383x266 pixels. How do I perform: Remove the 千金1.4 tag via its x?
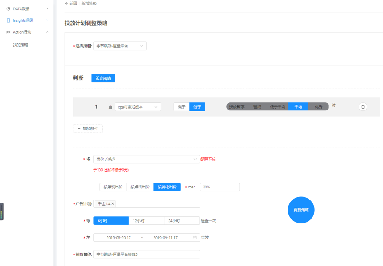pyautogui.click(x=113, y=204)
